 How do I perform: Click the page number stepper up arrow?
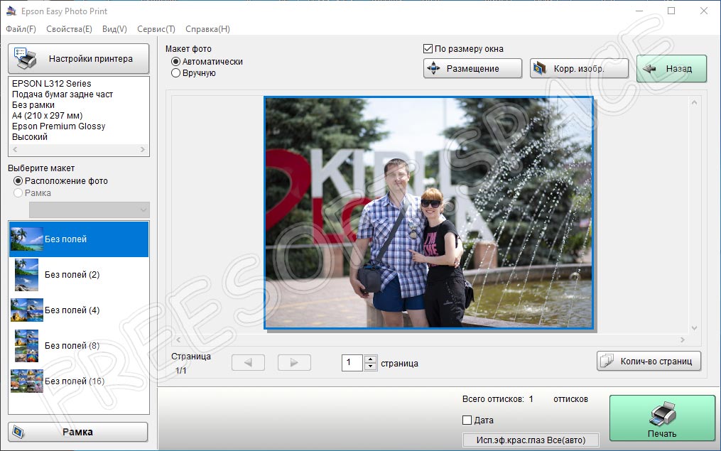(x=370, y=359)
